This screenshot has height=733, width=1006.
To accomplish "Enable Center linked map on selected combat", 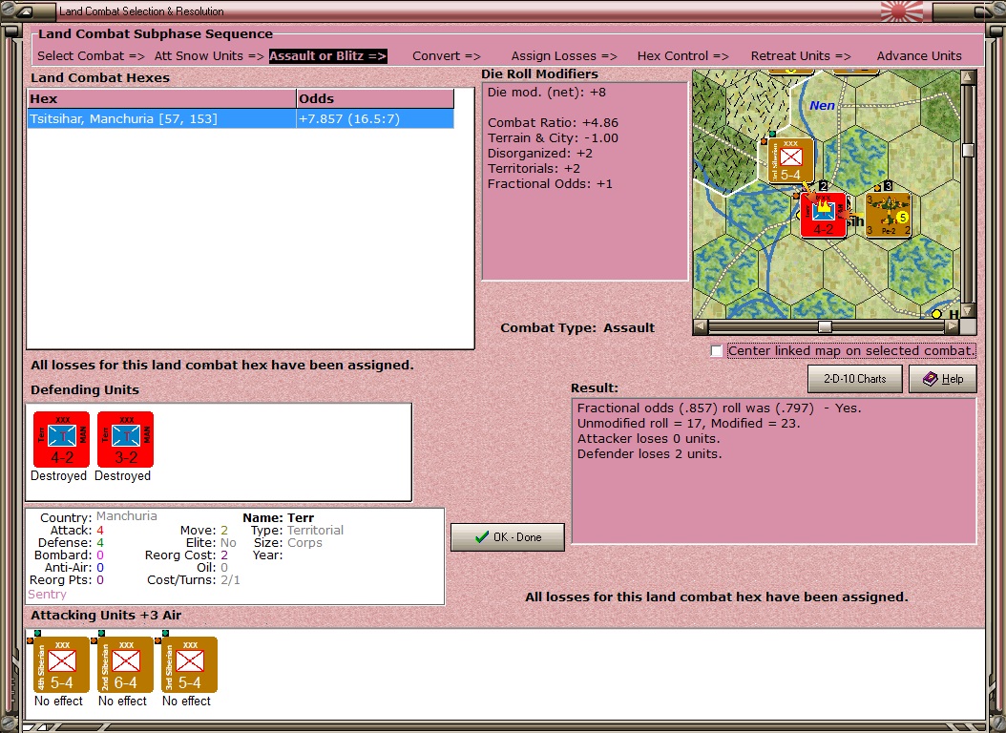I will [717, 351].
